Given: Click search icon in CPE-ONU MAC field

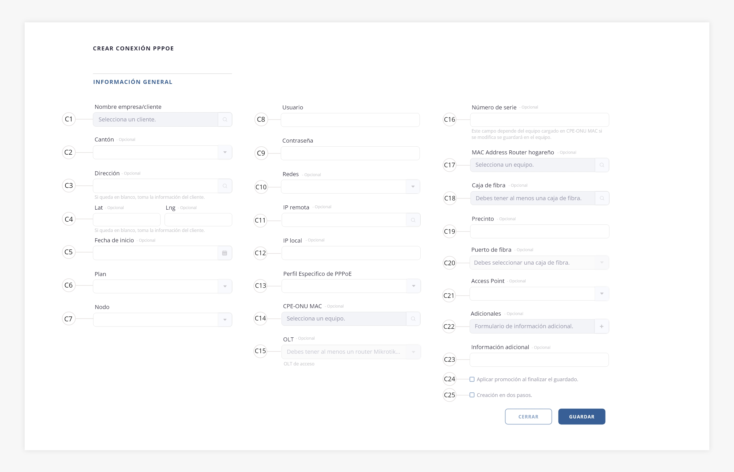Looking at the screenshot, I should tap(413, 319).
